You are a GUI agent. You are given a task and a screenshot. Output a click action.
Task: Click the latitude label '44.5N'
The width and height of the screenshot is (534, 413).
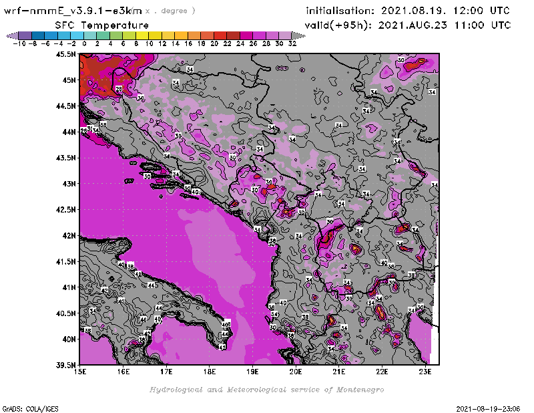click(65, 106)
